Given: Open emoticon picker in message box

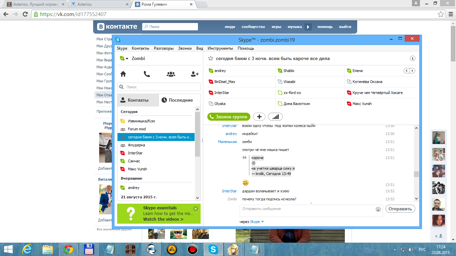Looking at the screenshot, I should click(378, 209).
